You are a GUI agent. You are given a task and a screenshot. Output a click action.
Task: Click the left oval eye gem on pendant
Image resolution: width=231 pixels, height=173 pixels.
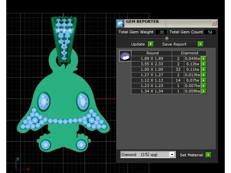click(x=44, y=101)
